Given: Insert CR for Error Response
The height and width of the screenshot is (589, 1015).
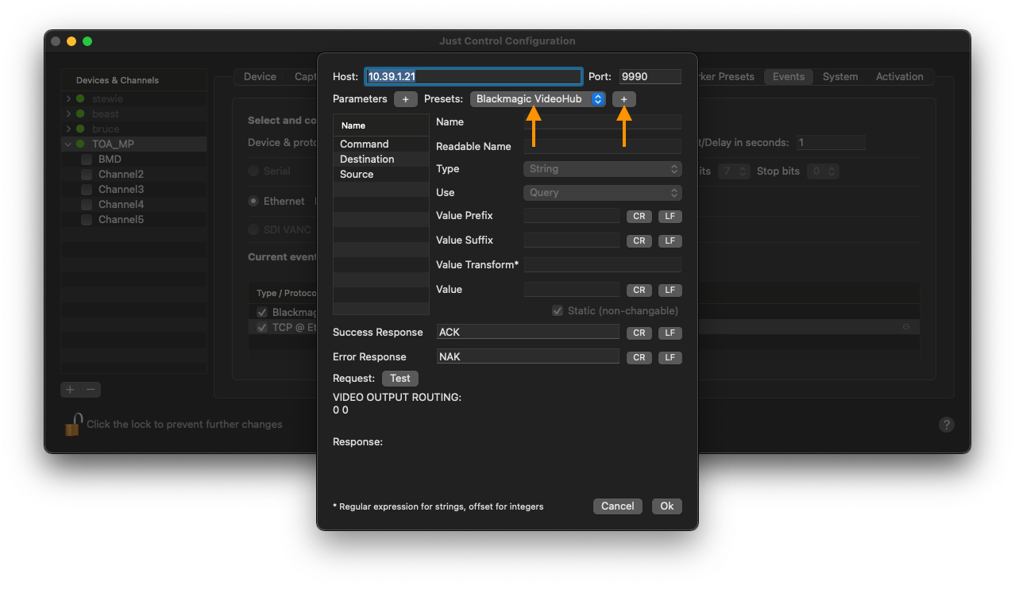Looking at the screenshot, I should tap(639, 358).
